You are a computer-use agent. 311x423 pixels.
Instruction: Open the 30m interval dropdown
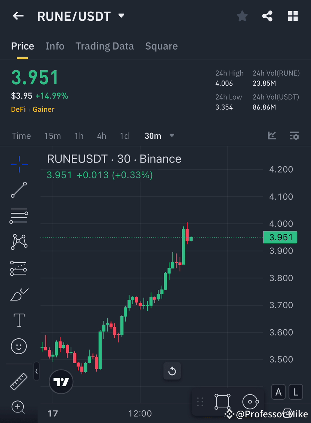click(172, 136)
